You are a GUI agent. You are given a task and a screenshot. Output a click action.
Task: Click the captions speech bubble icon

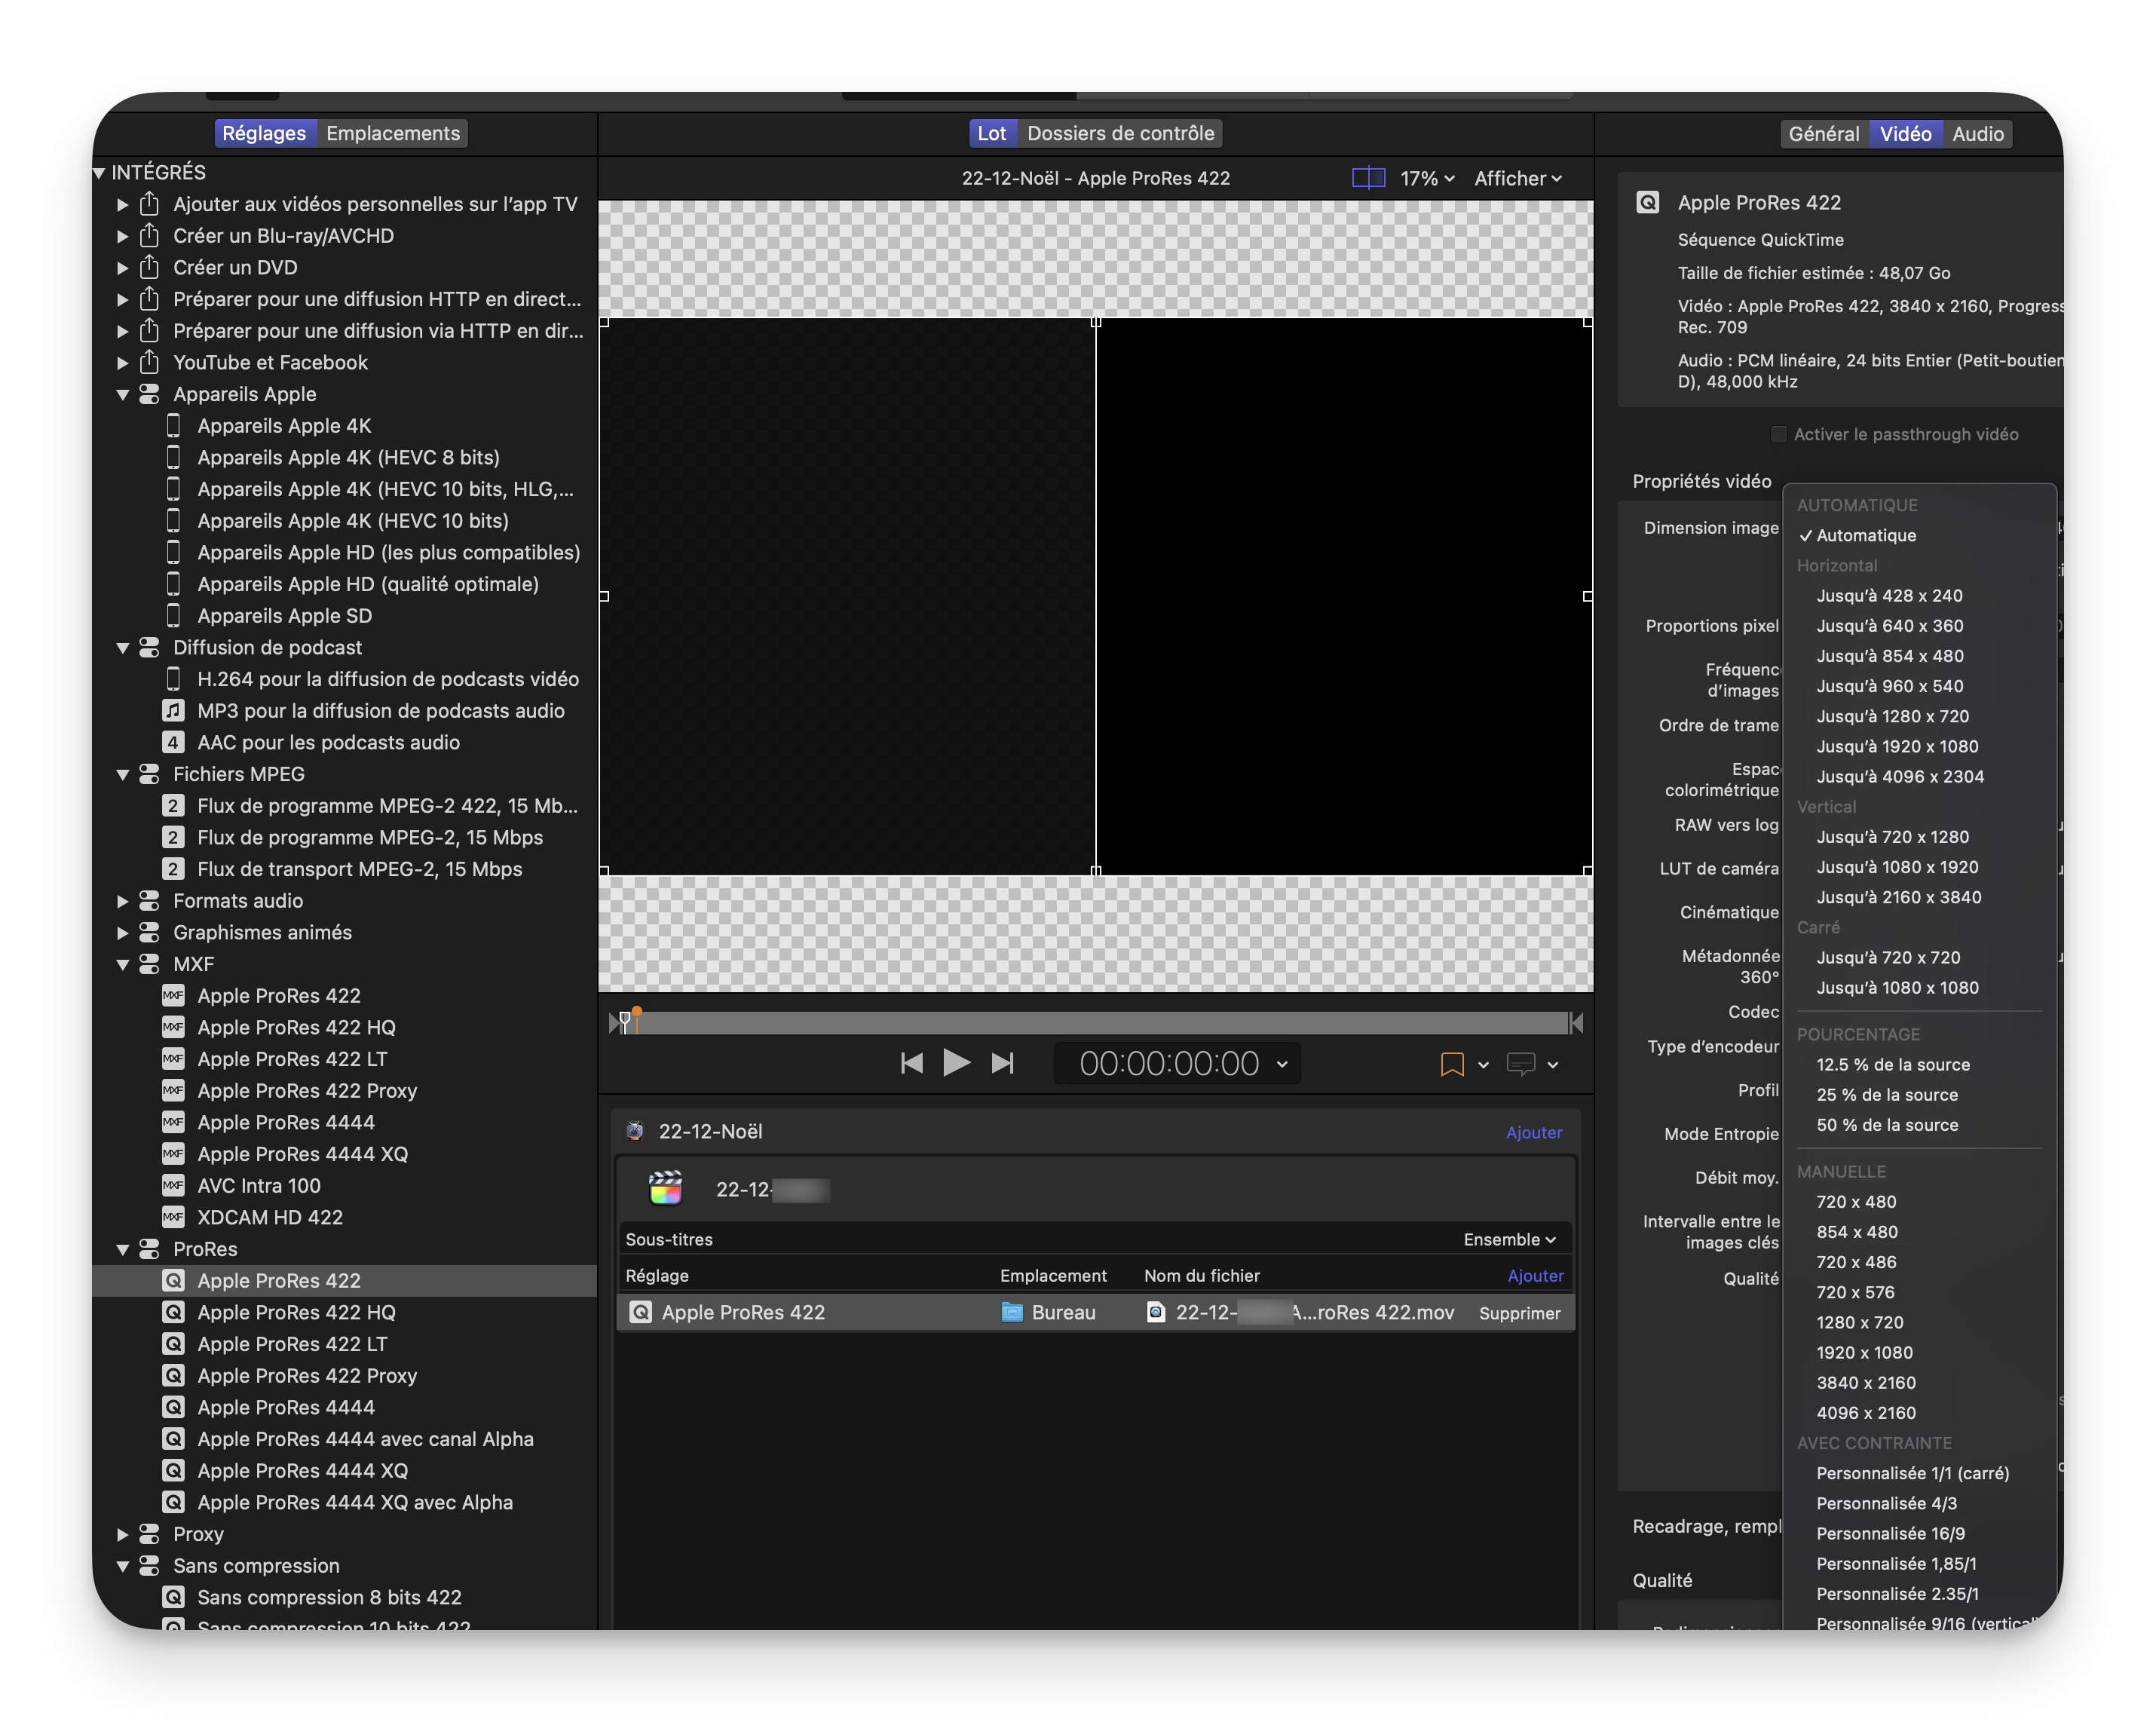coord(1520,1064)
